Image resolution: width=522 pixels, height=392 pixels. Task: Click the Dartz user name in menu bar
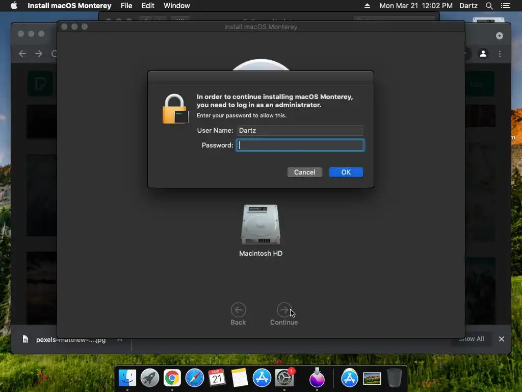(x=468, y=6)
